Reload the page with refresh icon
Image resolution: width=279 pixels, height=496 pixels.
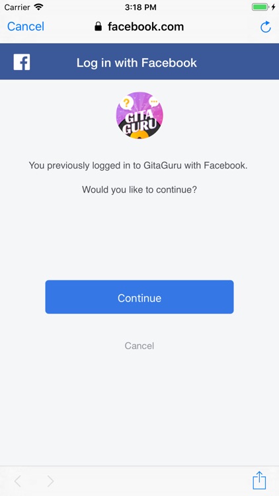(265, 27)
